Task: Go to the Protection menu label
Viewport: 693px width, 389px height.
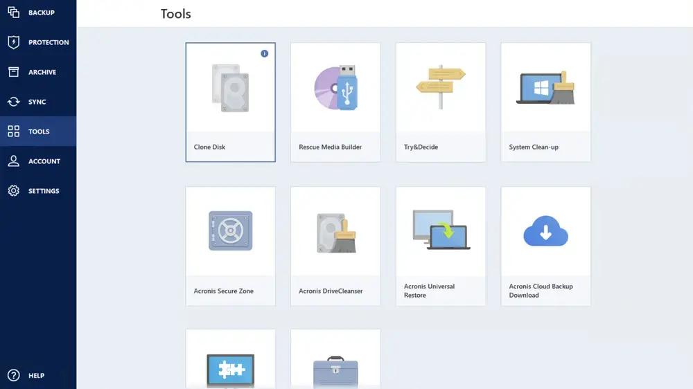Action: (x=49, y=42)
